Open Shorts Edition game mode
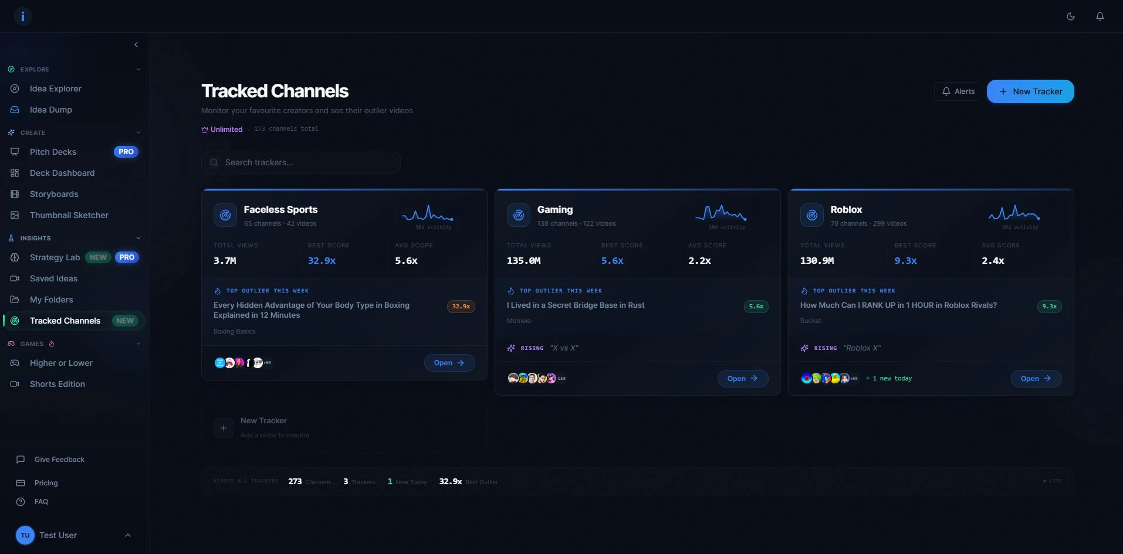This screenshot has width=1123, height=554. coord(58,384)
